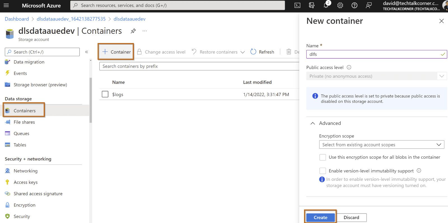
Task: Enable version-level immutability support checkbox
Action: tap(323, 171)
